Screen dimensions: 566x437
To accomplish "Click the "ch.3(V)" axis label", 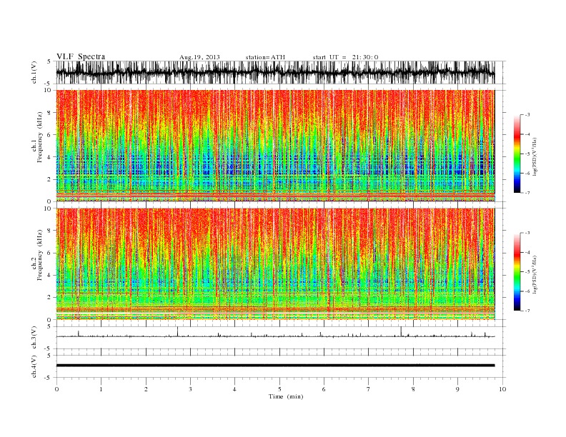I will (x=34, y=338).
